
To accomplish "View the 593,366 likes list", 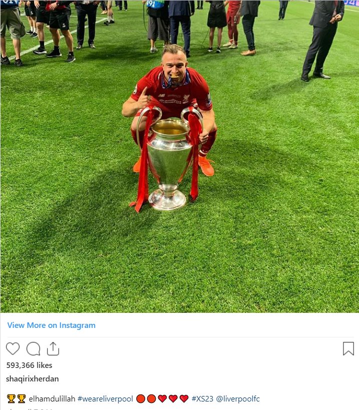I will coord(29,365).
